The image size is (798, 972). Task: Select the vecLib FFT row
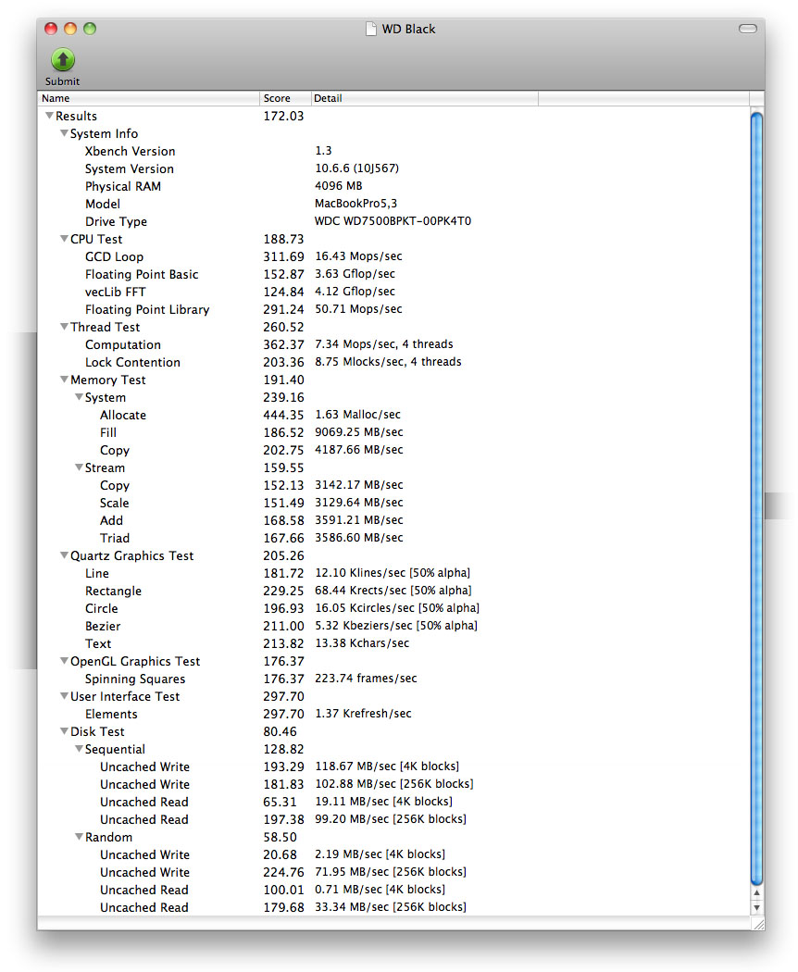(x=393, y=292)
